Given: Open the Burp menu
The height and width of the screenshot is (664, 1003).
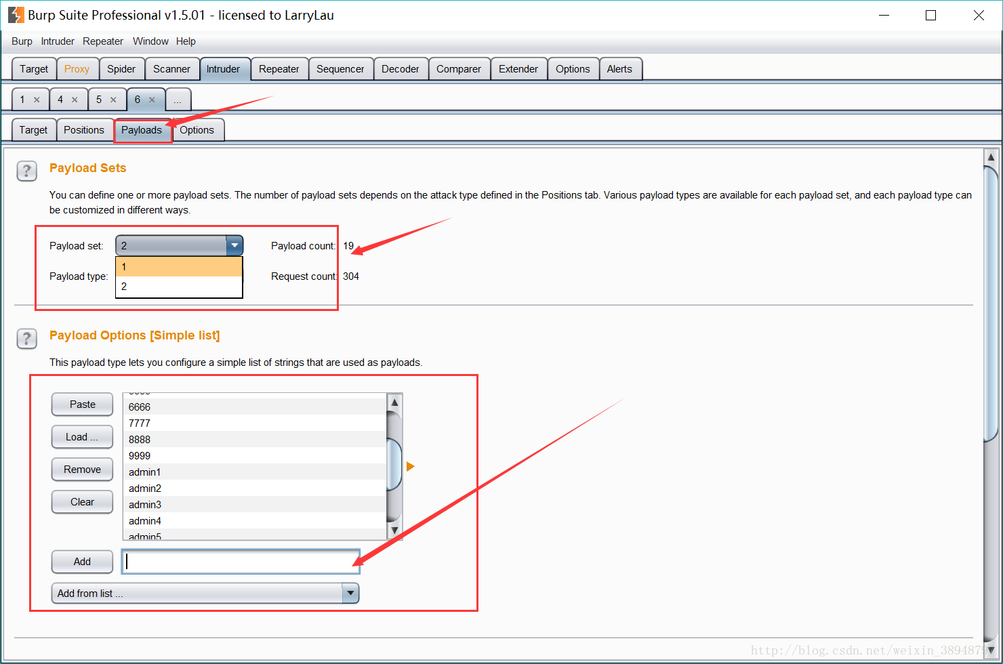Looking at the screenshot, I should [22, 41].
